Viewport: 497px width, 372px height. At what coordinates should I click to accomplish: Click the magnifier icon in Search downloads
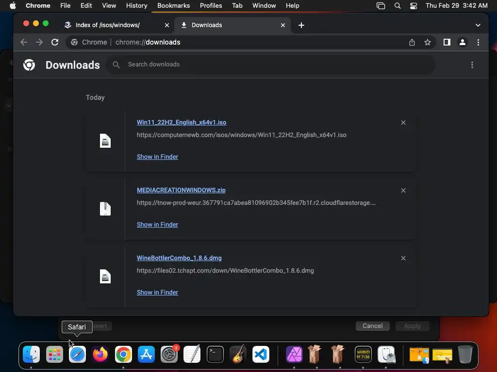pos(116,64)
